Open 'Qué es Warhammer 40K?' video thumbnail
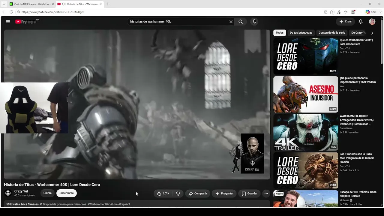The image size is (384, 216). click(306, 56)
